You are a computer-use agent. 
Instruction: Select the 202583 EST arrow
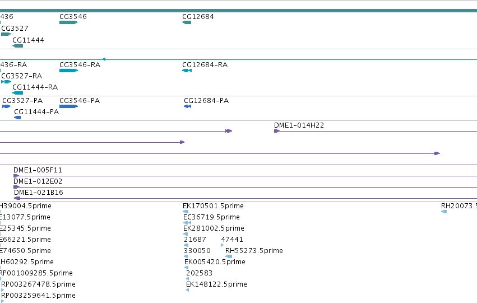tap(187, 279)
